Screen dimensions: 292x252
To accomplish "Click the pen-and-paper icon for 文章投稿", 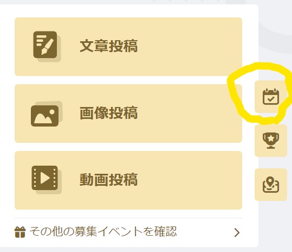I will (47, 47).
